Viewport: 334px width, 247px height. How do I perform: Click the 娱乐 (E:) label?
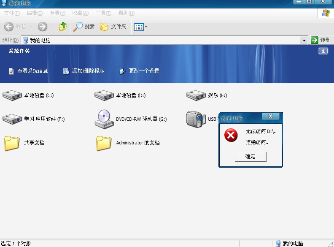coord(218,95)
